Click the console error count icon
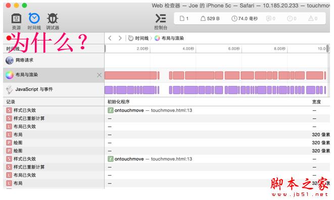The width and height of the screenshot is (334, 200). [292, 19]
